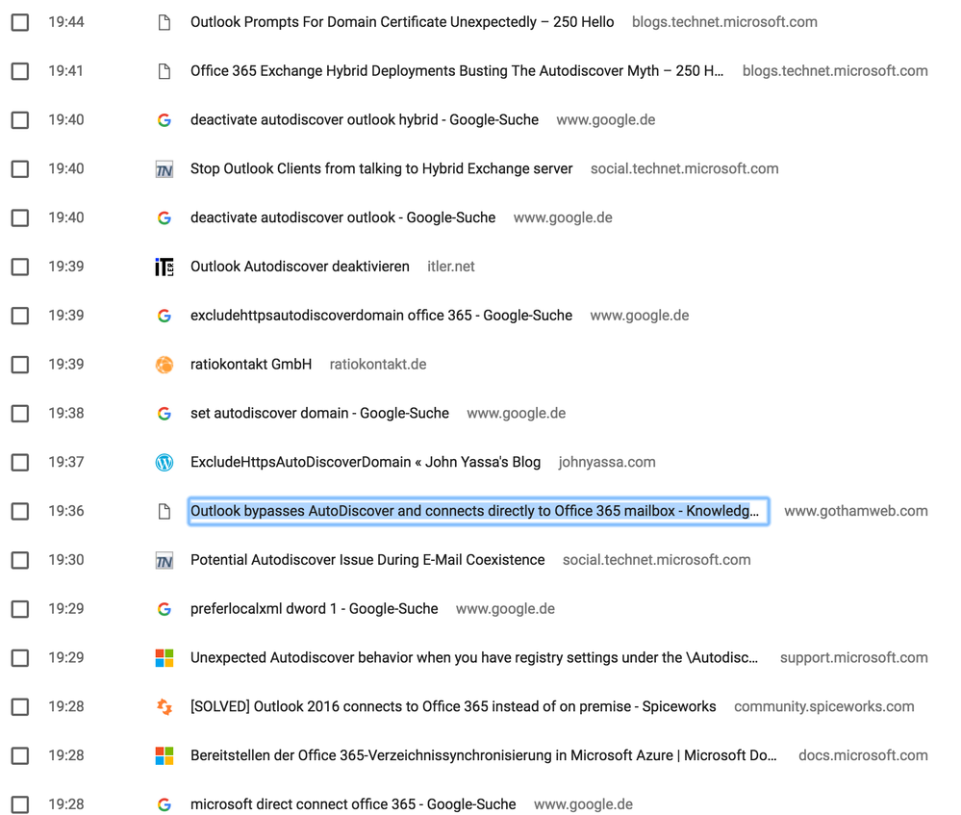Viewport: 961px width, 815px height.
Task: Tick checkbox for Bereitstellen der Office 365 entry
Action: [x=20, y=755]
